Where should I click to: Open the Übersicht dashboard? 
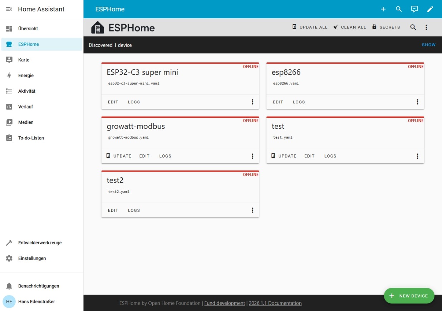click(x=41, y=29)
